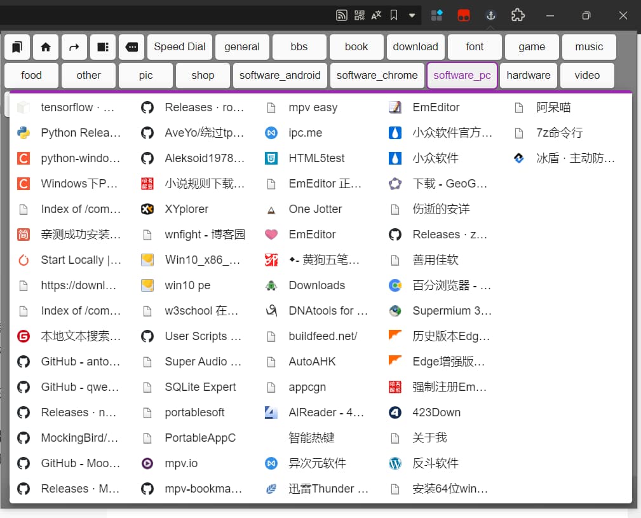The height and width of the screenshot is (518, 641).
Task: Open the AutoAHK bookmark
Action: 312,362
